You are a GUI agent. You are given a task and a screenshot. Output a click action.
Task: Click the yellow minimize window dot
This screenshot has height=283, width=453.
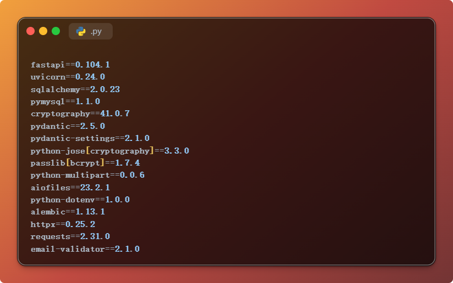tap(43, 31)
